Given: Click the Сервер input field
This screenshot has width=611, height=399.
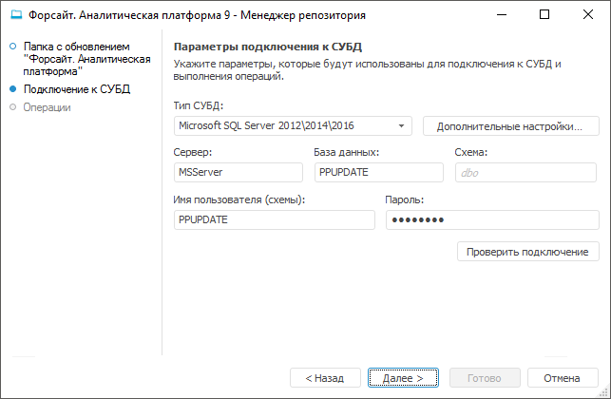Looking at the screenshot, I should coord(239,172).
